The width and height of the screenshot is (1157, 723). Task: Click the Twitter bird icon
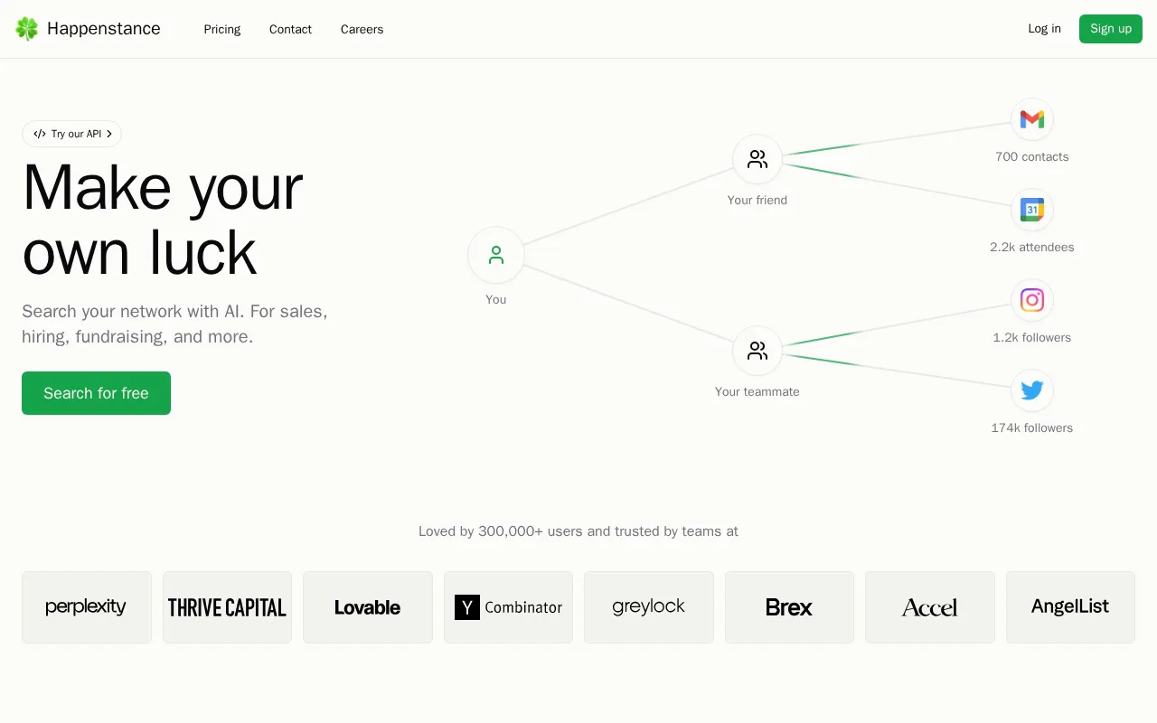pyautogui.click(x=1032, y=390)
